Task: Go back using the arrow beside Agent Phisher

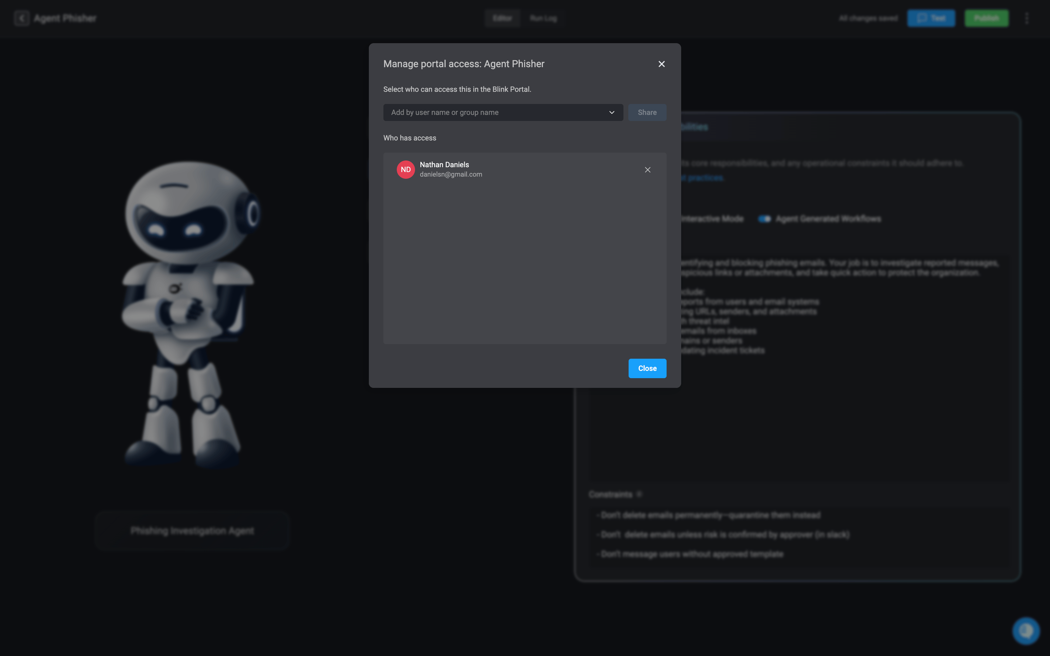Action: (22, 18)
